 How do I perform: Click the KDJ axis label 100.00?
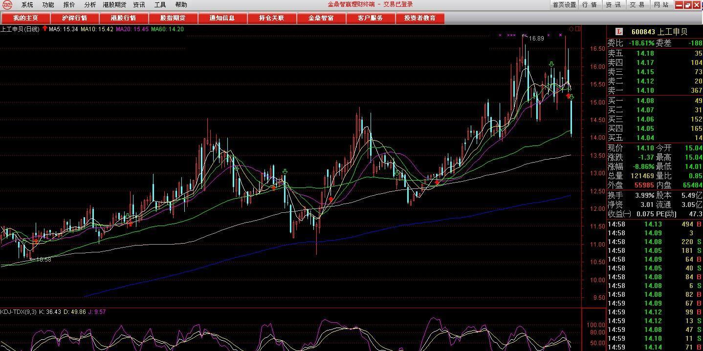tap(596, 325)
